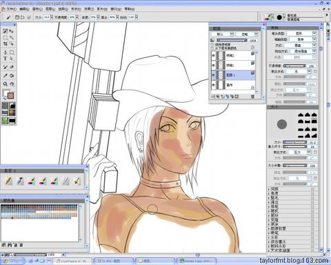Screen dimensions: 331x265
Task: Adjust the canvas zoom slider at bottom
Action: (30, 255)
